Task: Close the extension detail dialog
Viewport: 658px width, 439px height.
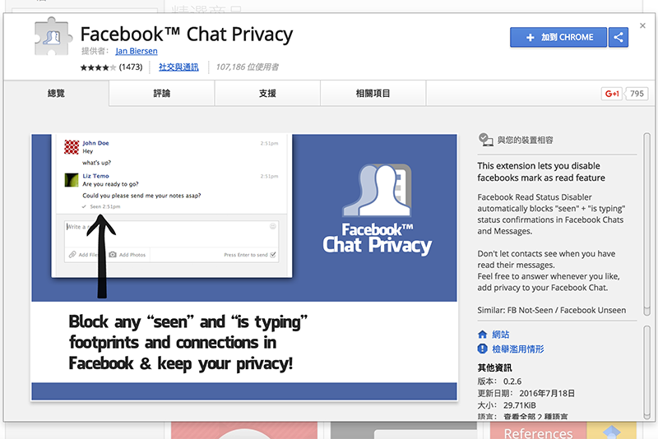Action: click(642, 26)
